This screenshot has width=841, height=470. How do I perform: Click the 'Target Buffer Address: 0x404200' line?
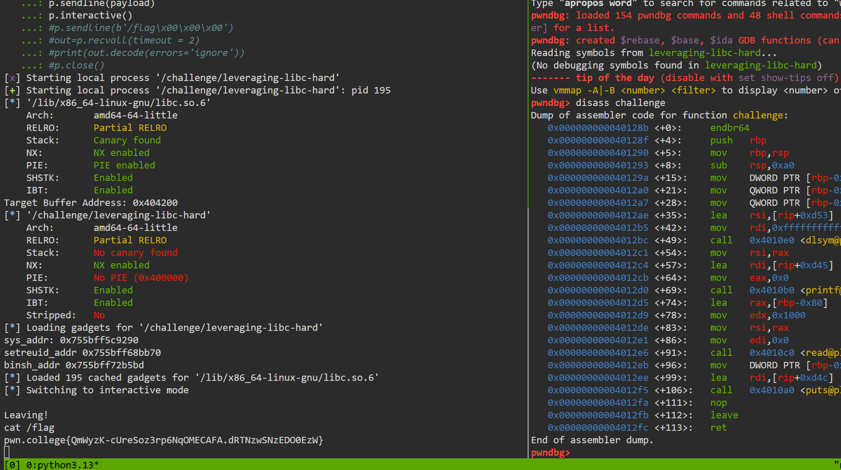(91, 203)
